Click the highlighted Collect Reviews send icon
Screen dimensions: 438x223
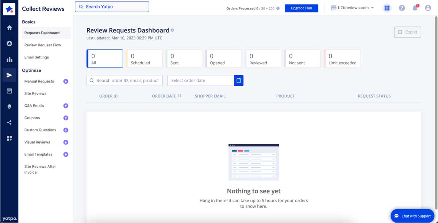(9, 74)
